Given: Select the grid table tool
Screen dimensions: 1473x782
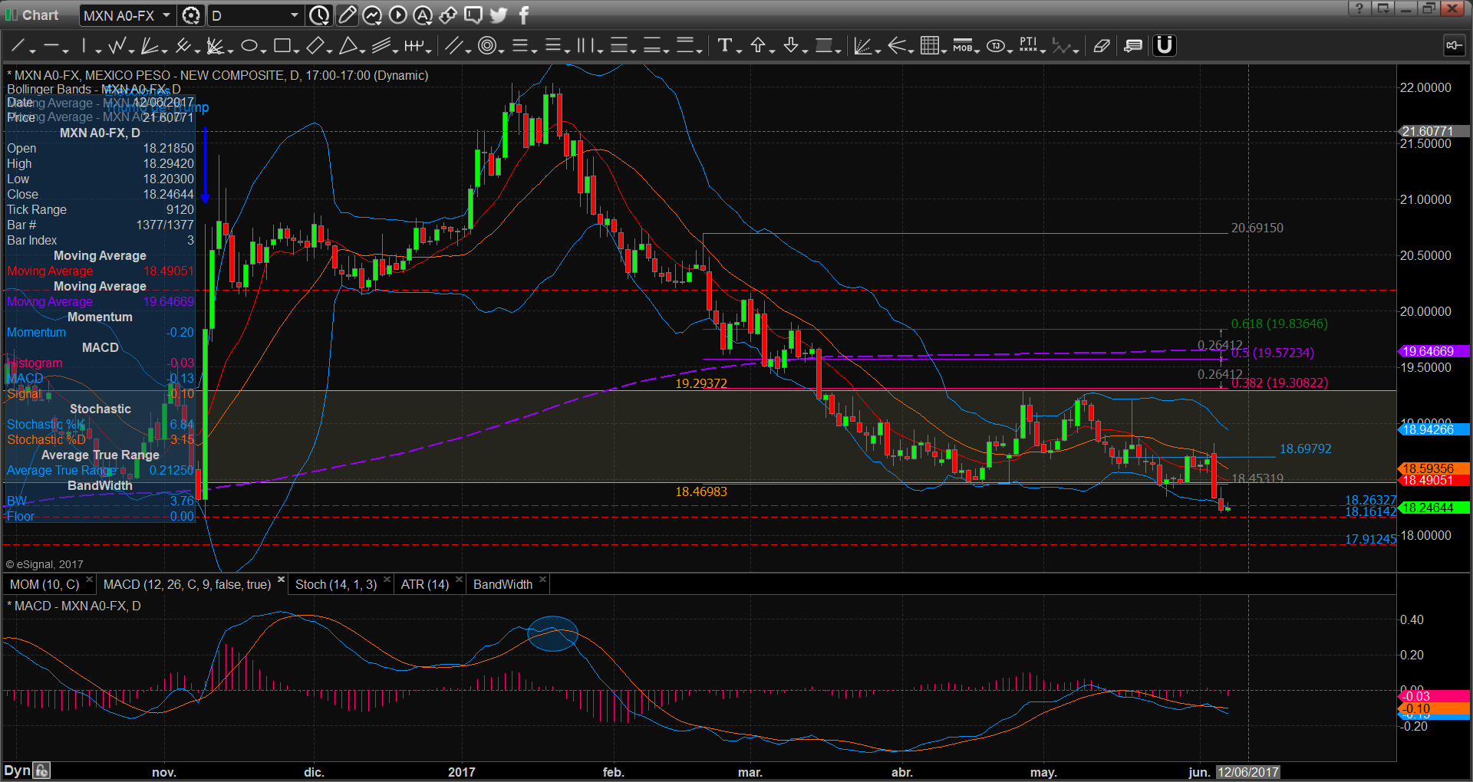Looking at the screenshot, I should [929, 46].
